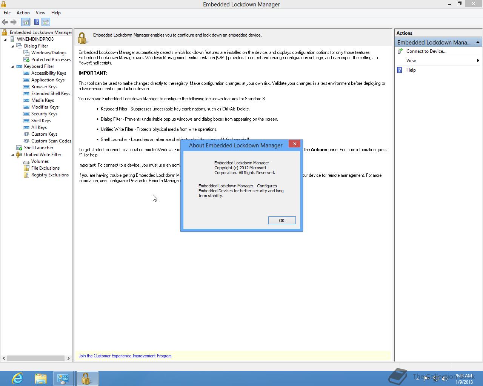Click the Unified Write Filter lock icon
The width and height of the screenshot is (483, 386).
coord(19,155)
